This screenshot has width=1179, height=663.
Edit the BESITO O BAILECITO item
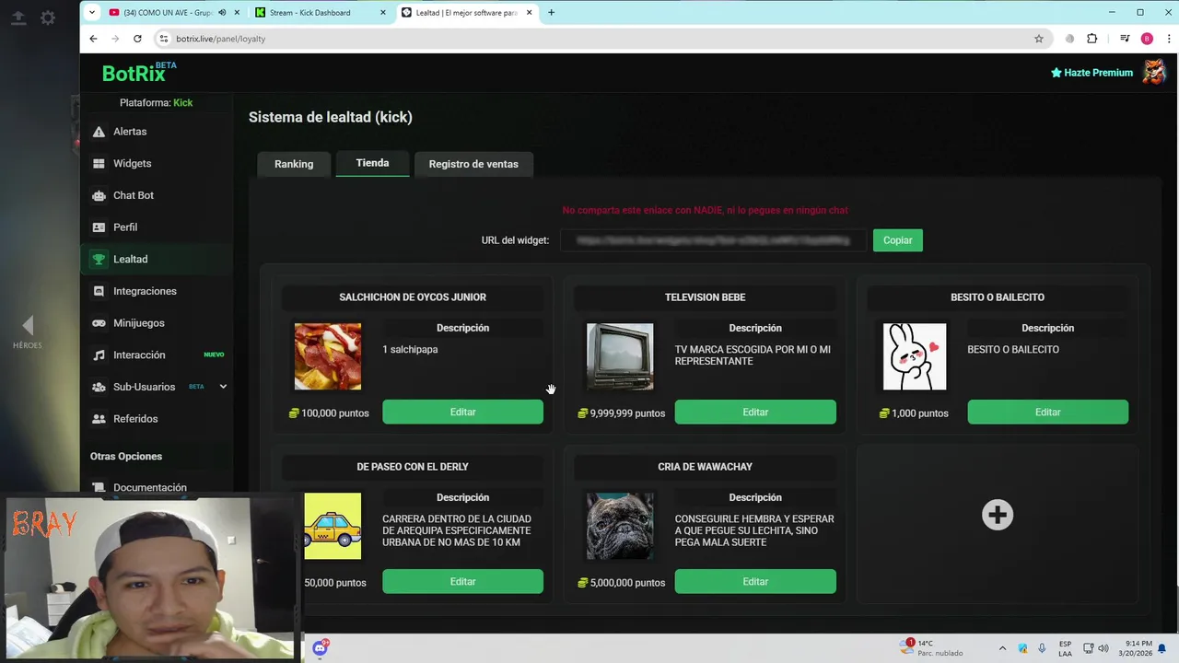pos(1047,413)
